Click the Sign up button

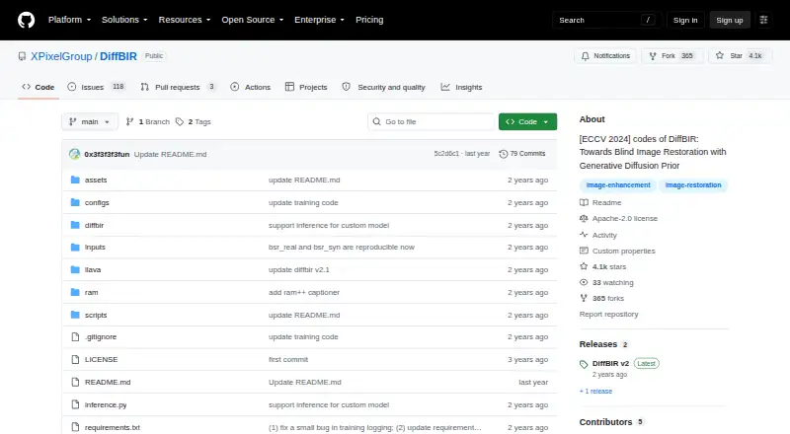[730, 20]
